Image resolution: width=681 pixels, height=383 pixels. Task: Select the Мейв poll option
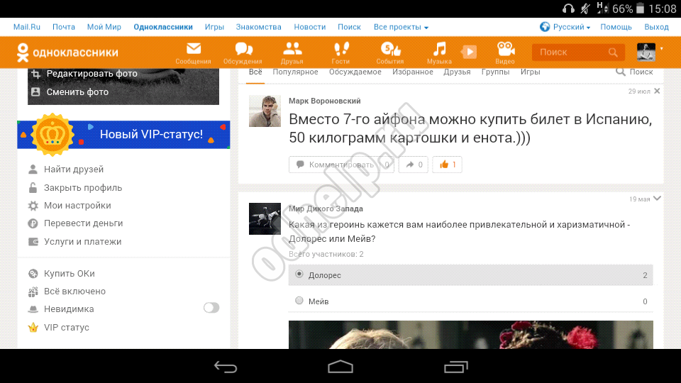(299, 301)
